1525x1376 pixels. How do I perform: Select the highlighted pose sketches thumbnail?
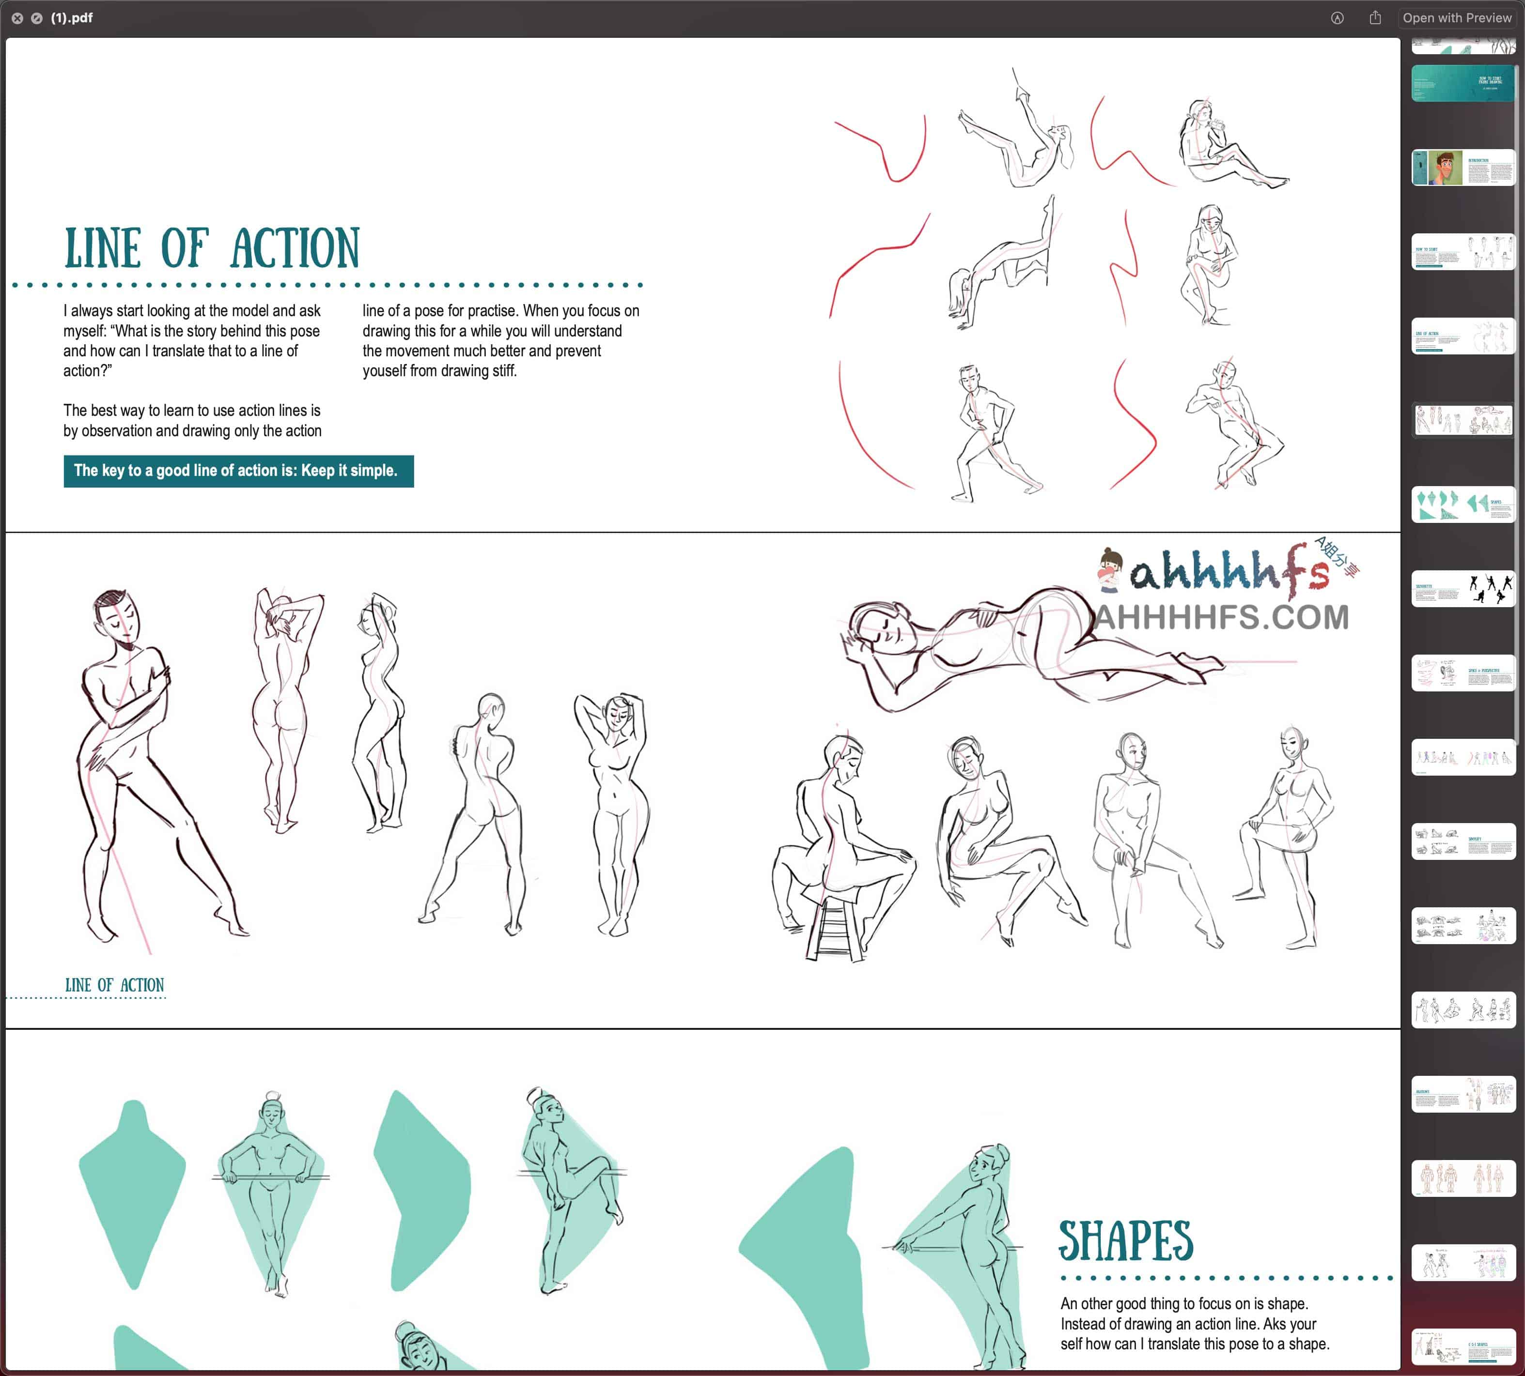click(1462, 420)
